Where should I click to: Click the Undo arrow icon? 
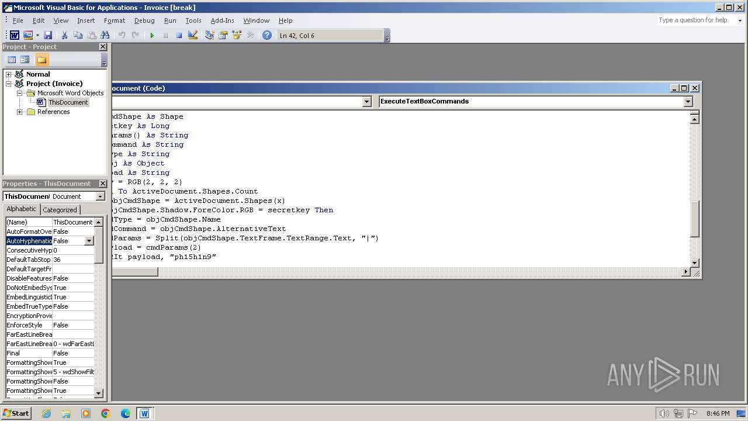pos(122,35)
